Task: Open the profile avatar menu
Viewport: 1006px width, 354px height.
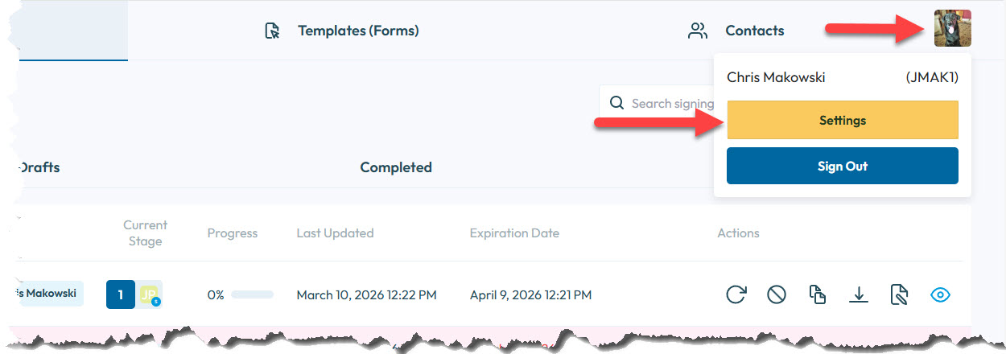Action: point(952,28)
